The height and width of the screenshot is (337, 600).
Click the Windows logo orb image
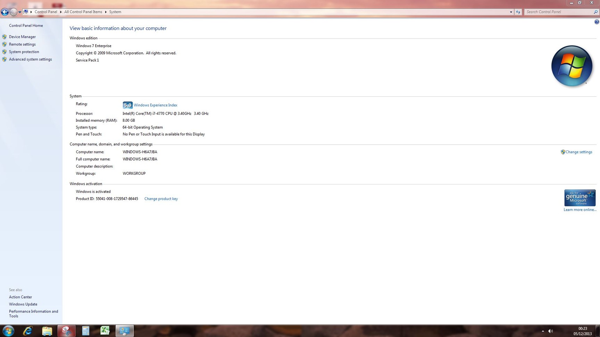(572, 66)
